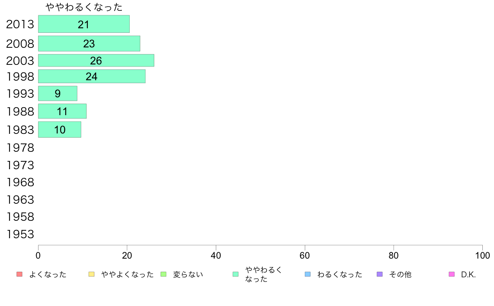
Task: Click the yellow ややよくなった legend swatch
Action: pos(91,274)
